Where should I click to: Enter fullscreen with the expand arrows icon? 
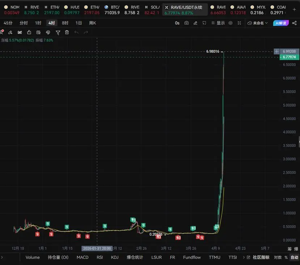coord(239,23)
